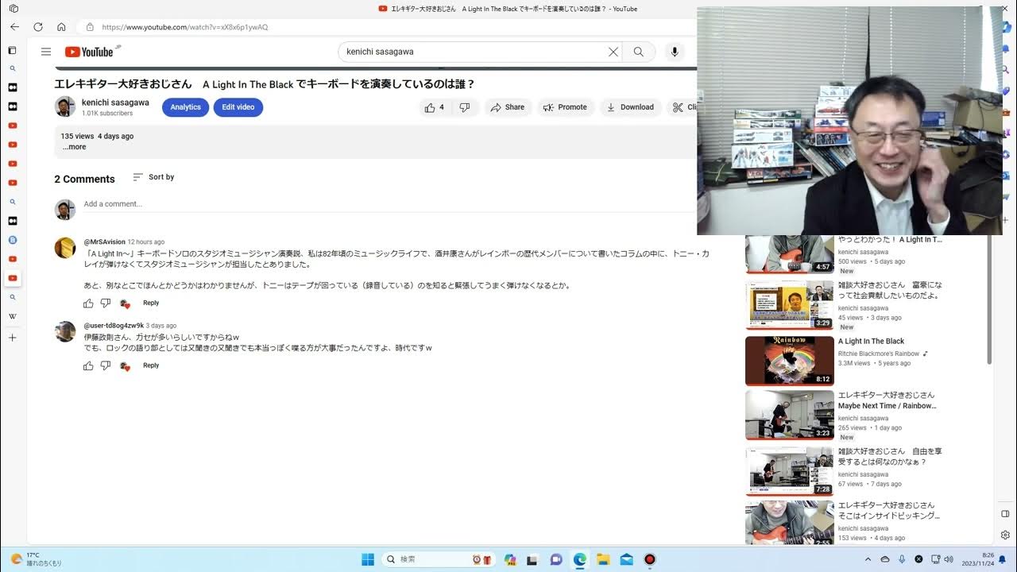Toggle heart on @MrSAvision comment
This screenshot has width=1017, height=572.
coord(125,303)
